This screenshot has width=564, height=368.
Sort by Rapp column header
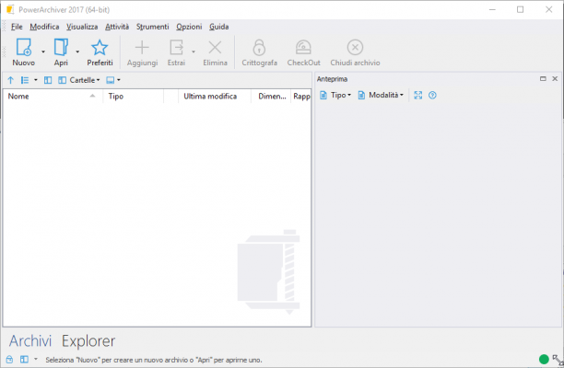coord(301,97)
